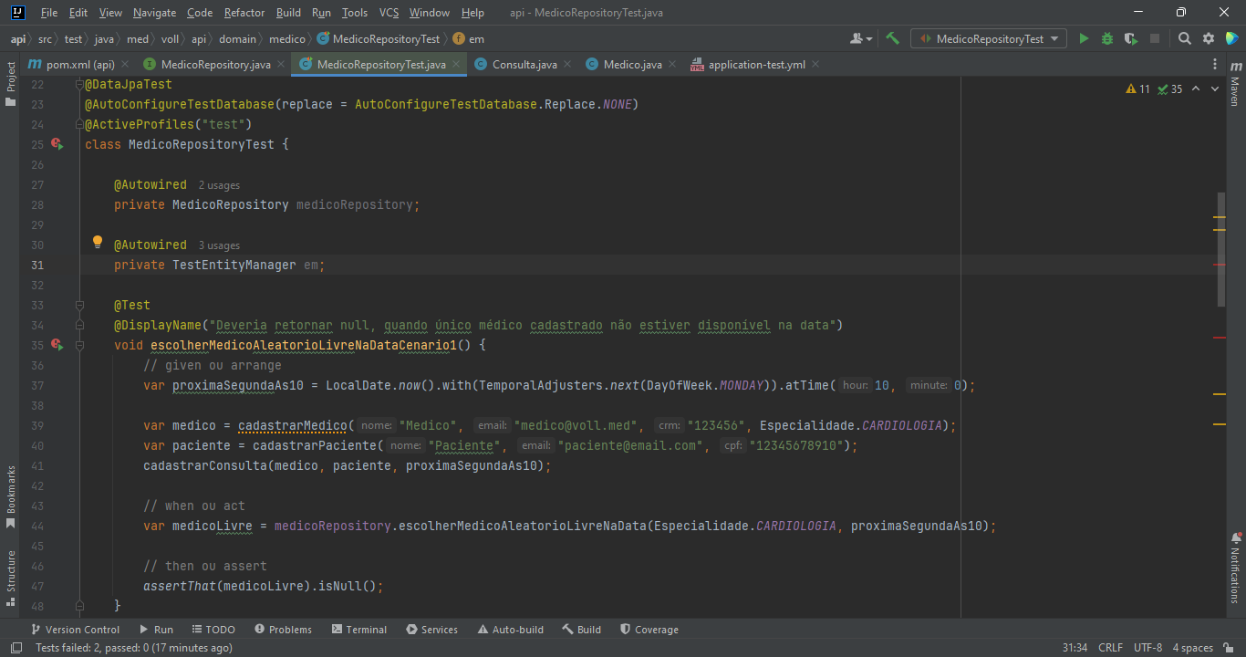1246x657 pixels.
Task: Open the Run tool window button
Action: pos(156,630)
